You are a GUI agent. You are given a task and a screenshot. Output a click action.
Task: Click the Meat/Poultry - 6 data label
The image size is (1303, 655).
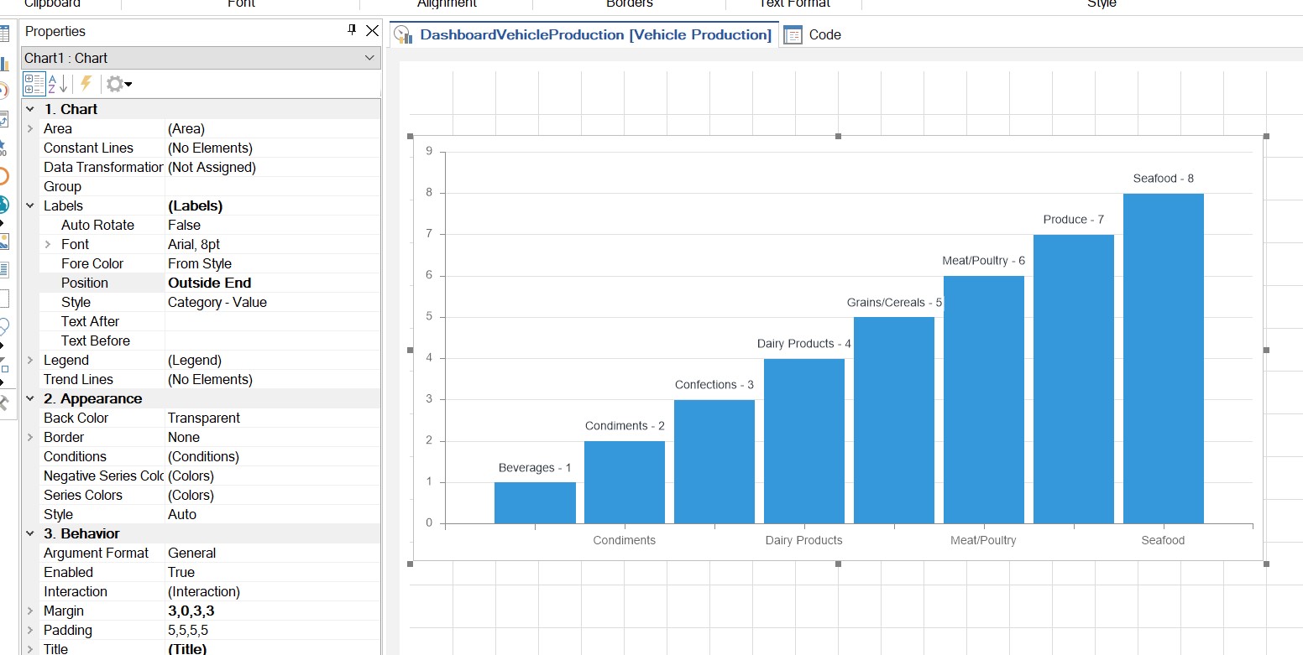[x=984, y=260]
